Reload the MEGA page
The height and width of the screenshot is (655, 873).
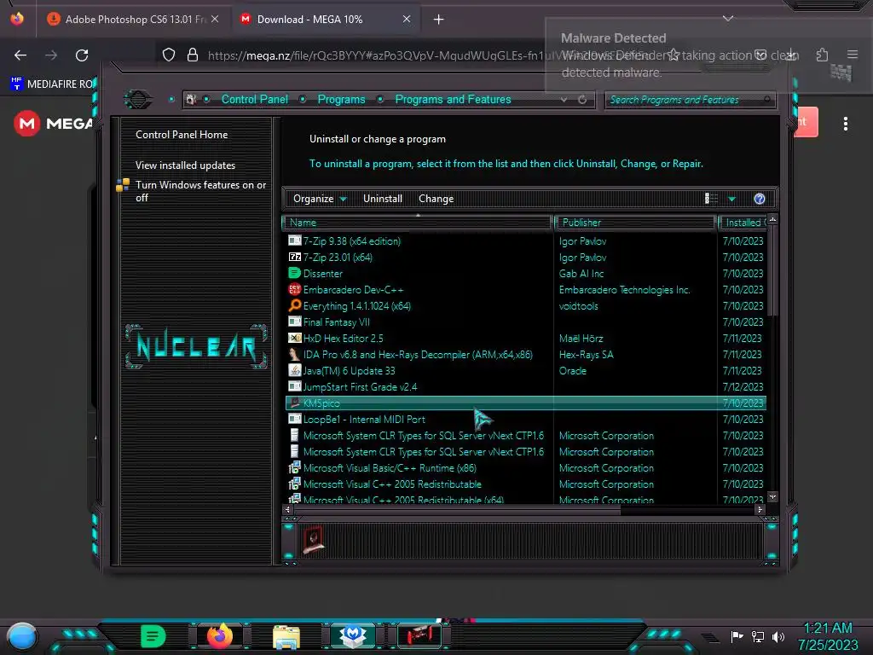[82, 55]
